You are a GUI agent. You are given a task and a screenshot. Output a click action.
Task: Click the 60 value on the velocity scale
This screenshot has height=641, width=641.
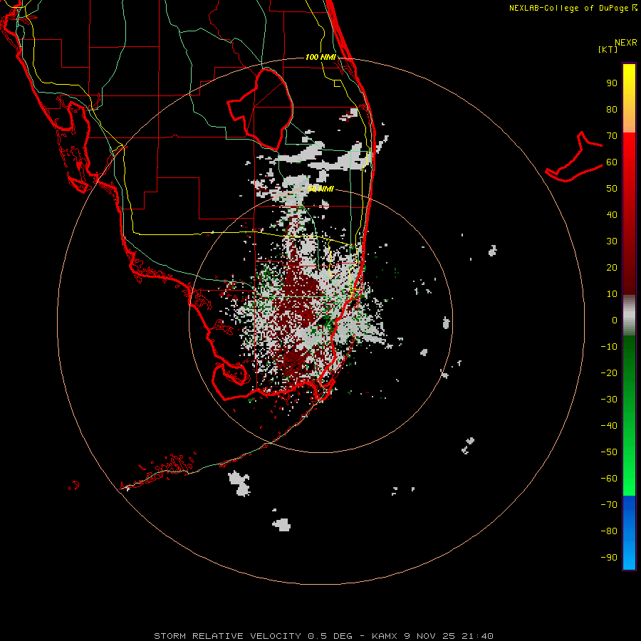[612, 162]
